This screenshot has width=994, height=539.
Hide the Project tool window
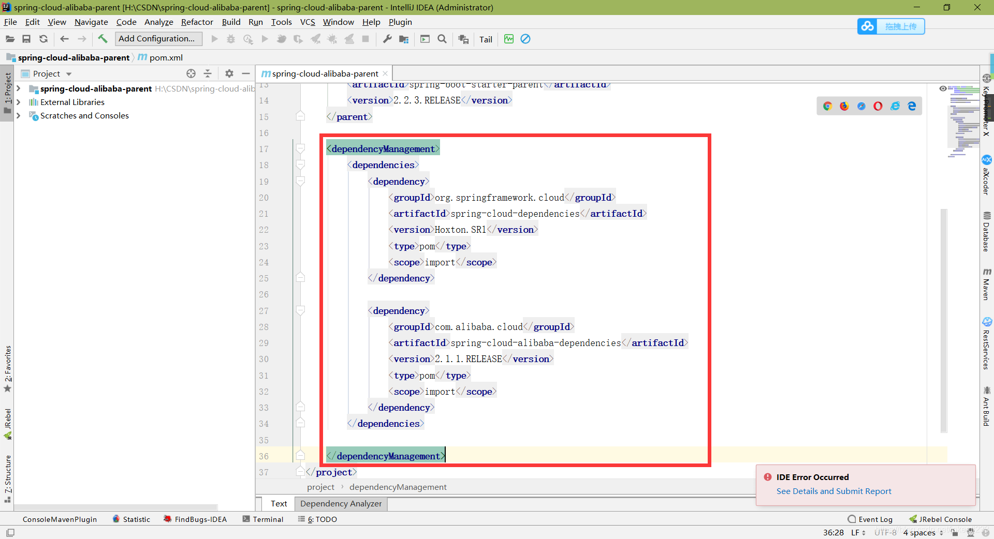(246, 73)
